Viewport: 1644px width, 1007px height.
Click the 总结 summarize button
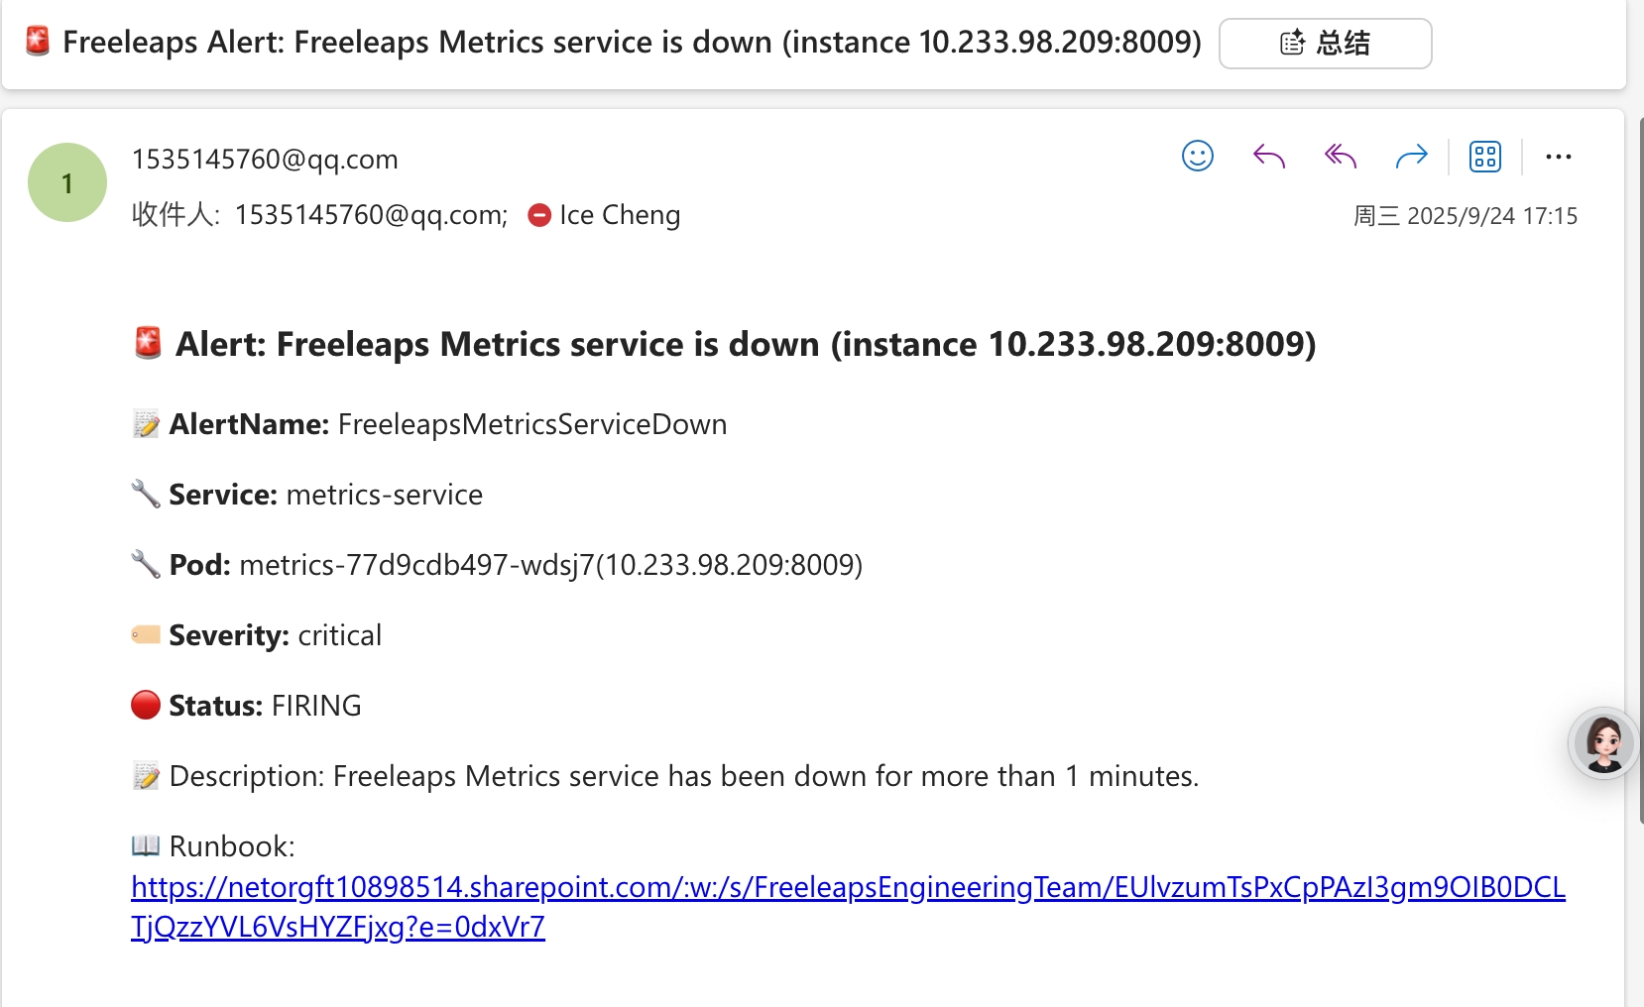[1325, 44]
